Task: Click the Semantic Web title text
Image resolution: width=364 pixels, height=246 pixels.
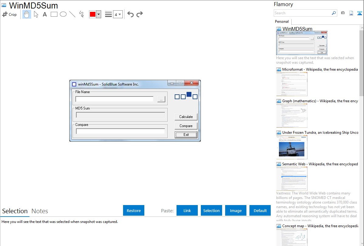Action: click(x=320, y=164)
